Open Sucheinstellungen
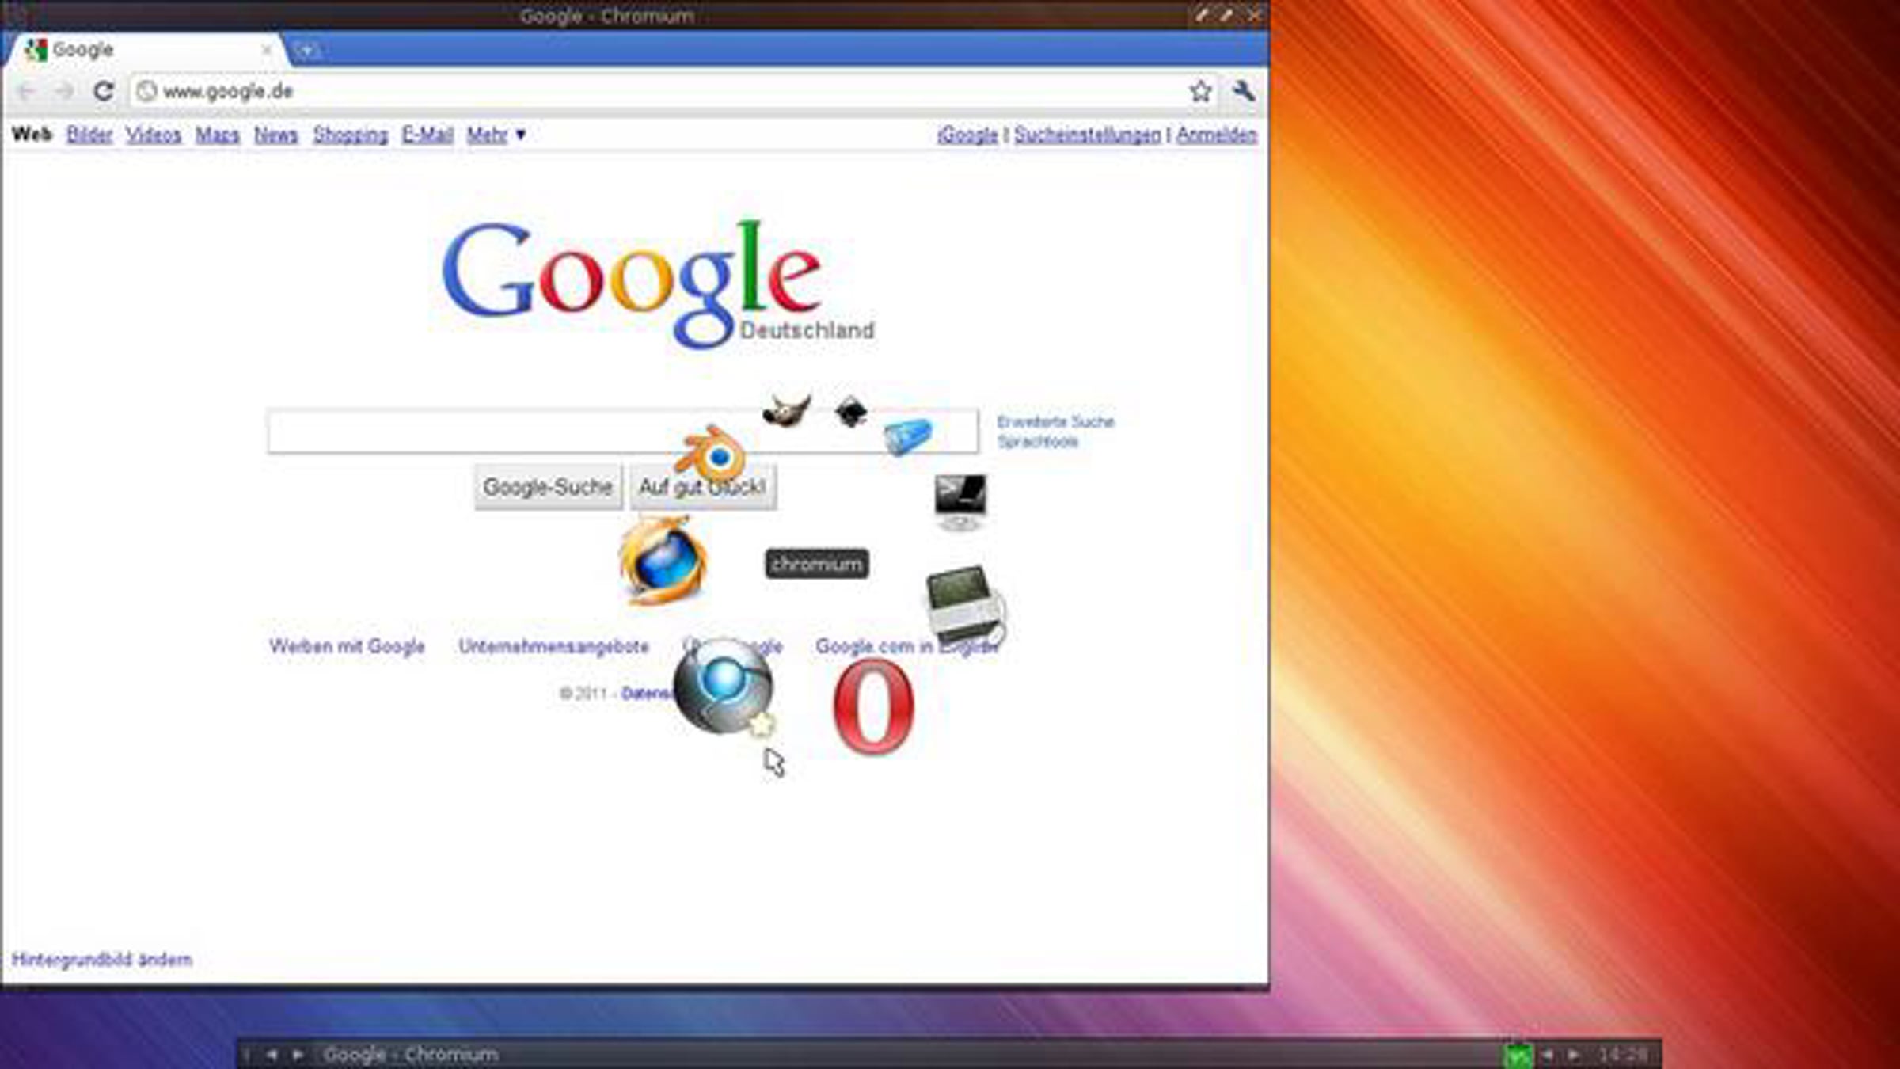The image size is (1900, 1069). pos(1088,135)
